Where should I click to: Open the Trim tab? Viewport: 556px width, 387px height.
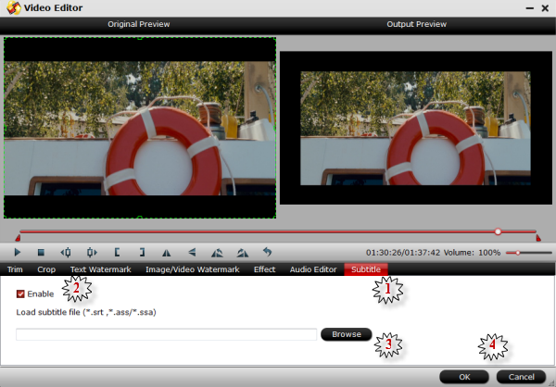point(15,269)
